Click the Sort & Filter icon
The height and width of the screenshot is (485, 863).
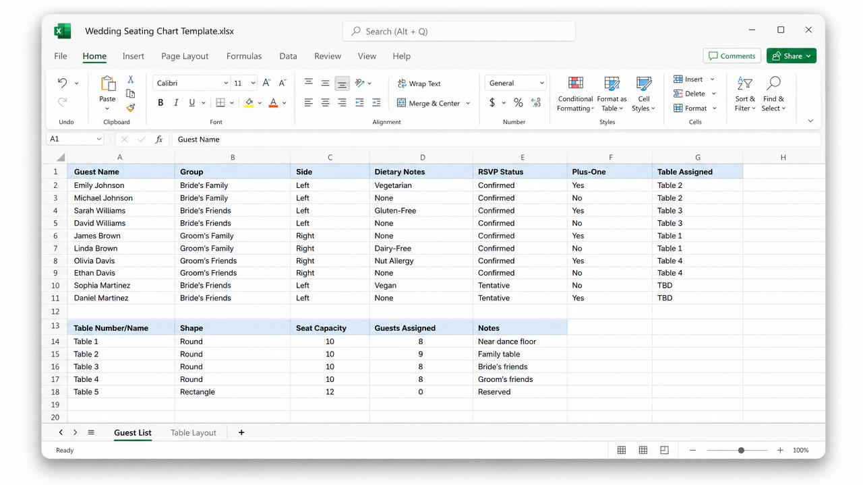pyautogui.click(x=745, y=84)
